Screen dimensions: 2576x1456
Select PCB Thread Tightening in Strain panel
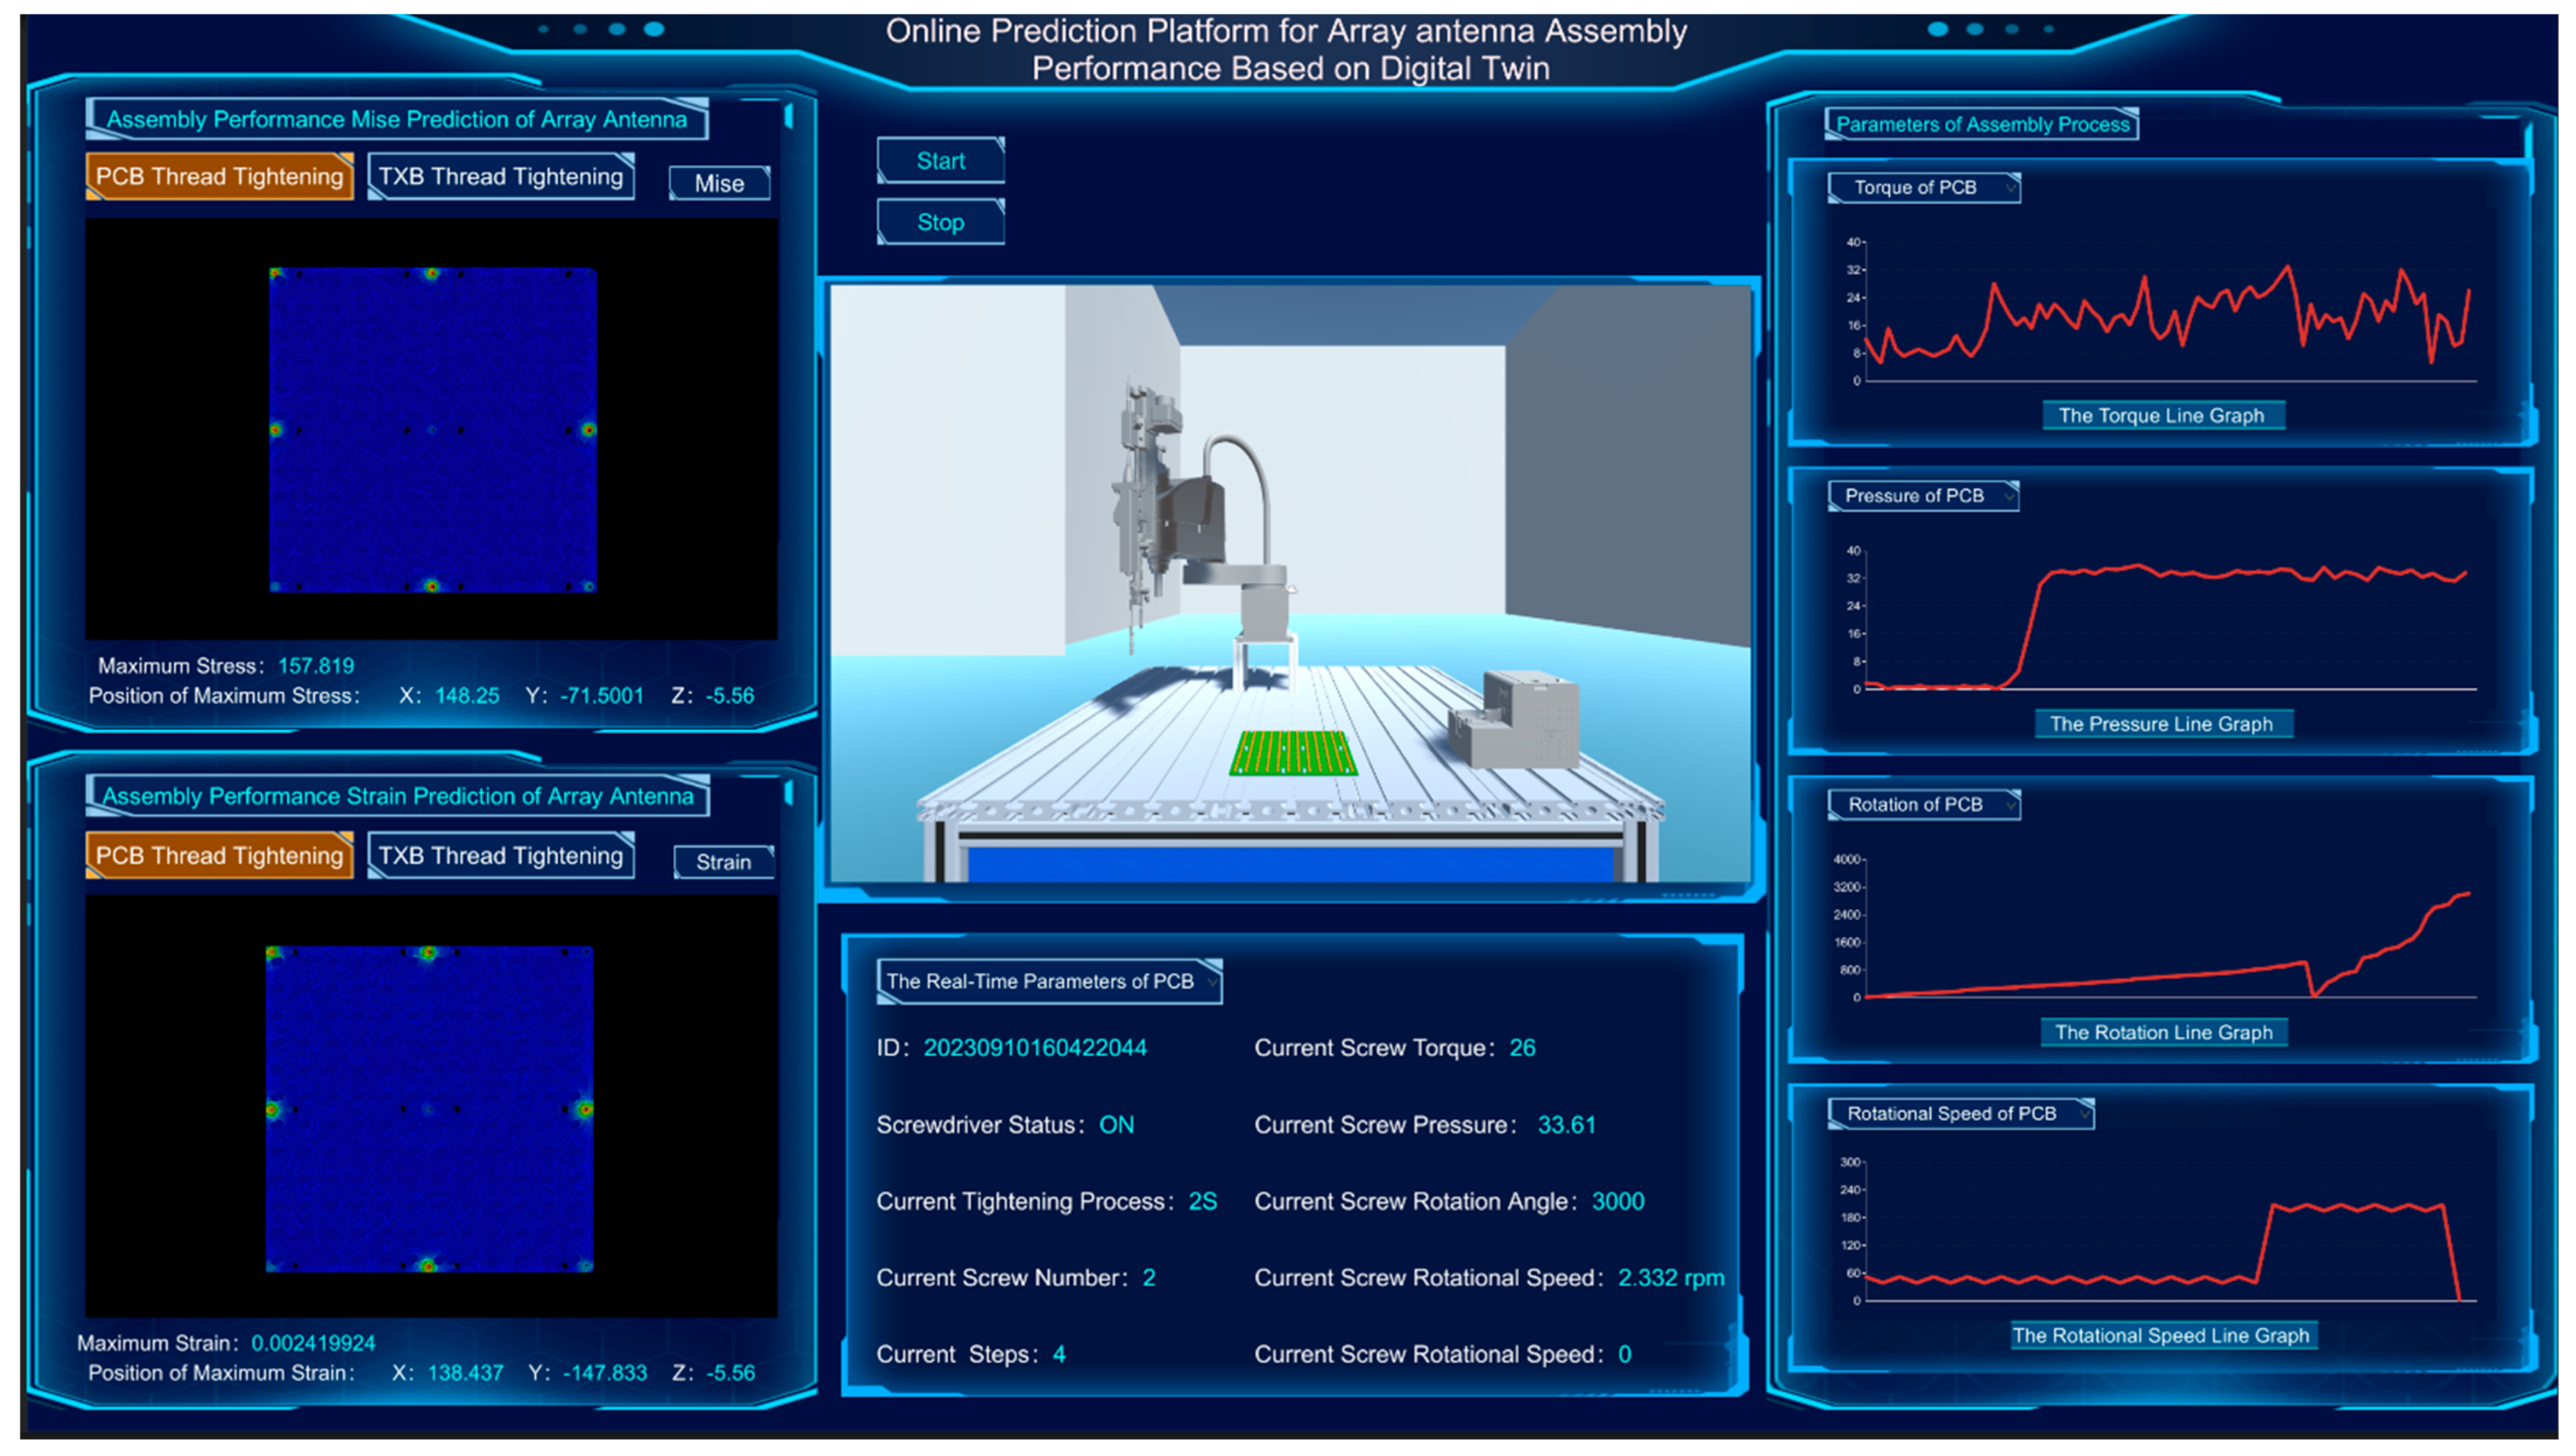tap(219, 856)
